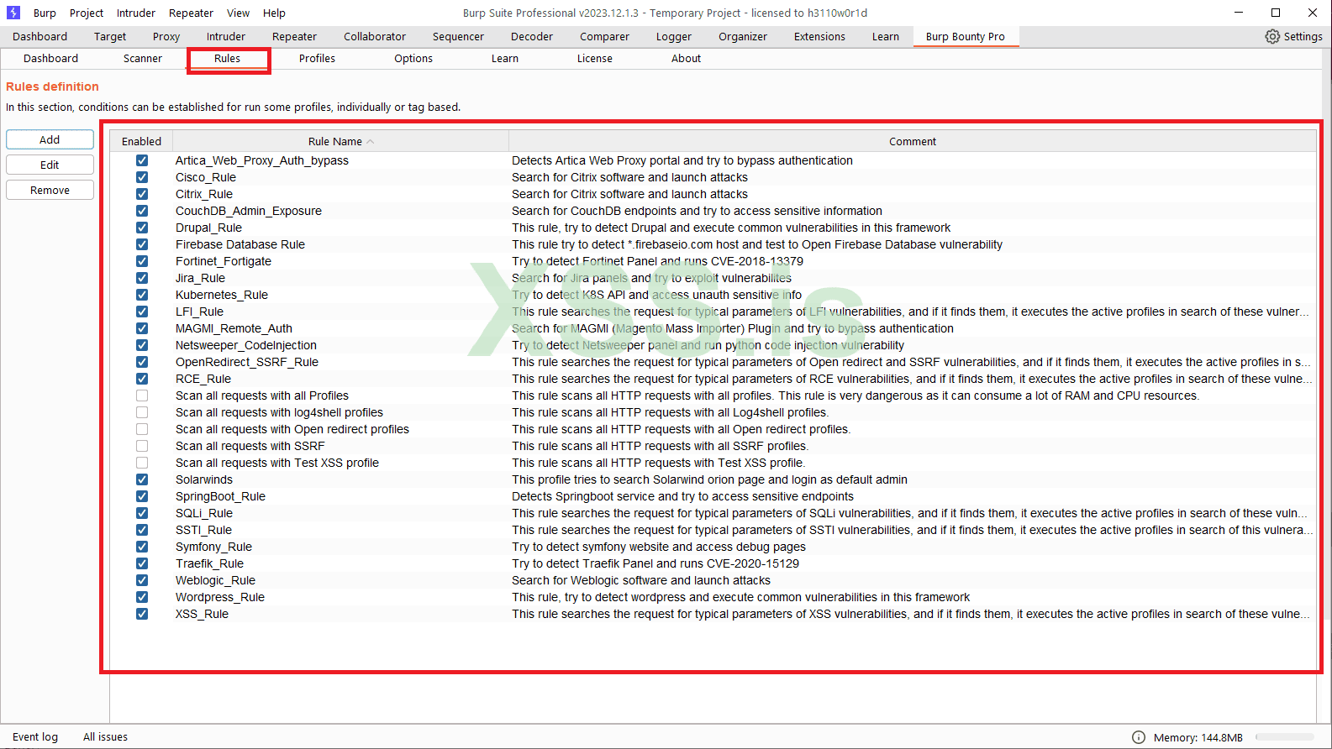Click the Remove rule button
This screenshot has height=749, width=1332.
[50, 190]
